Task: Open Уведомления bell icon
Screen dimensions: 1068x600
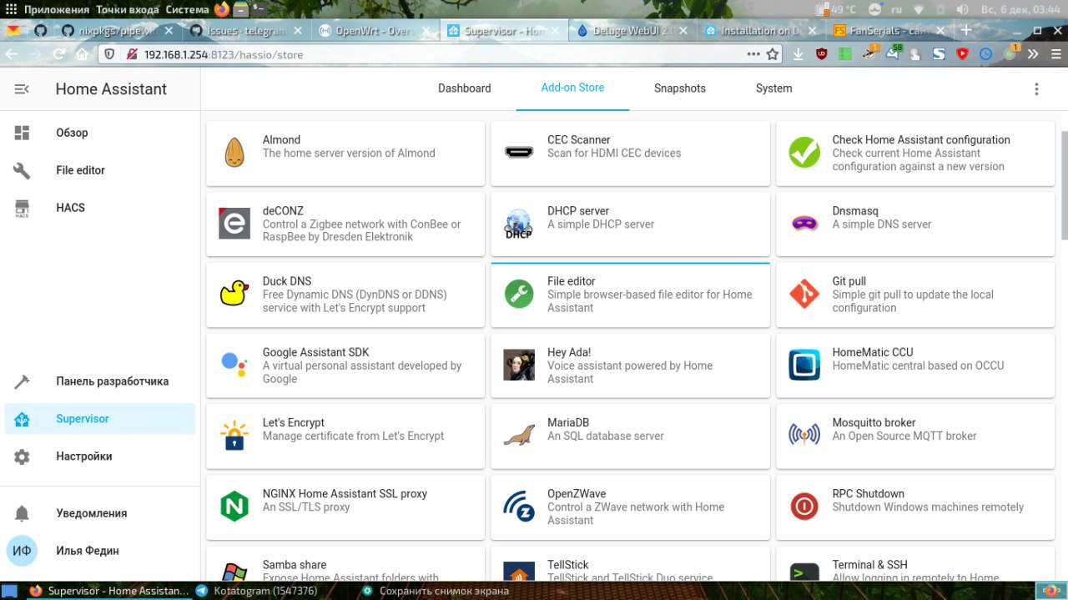Action: pos(23,513)
